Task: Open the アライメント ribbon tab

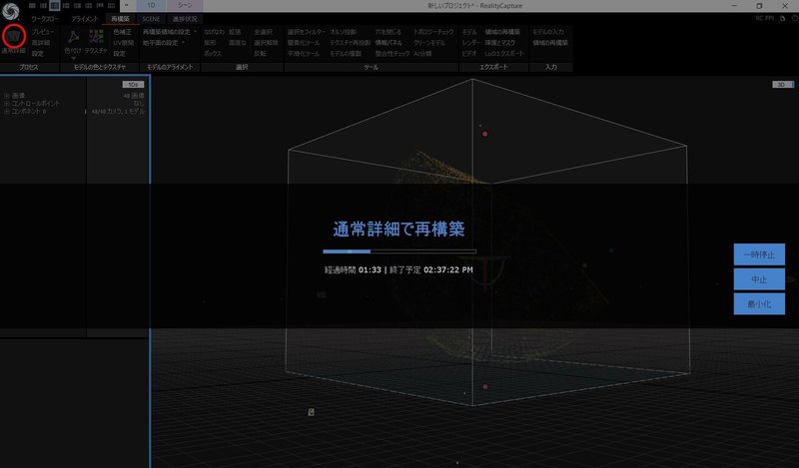Action: pos(85,19)
